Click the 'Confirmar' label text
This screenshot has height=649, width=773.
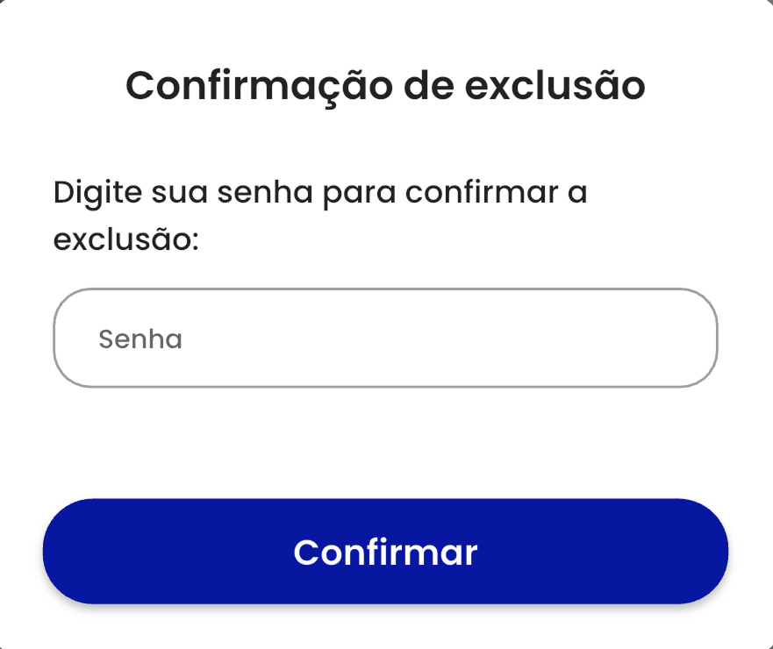tap(385, 553)
